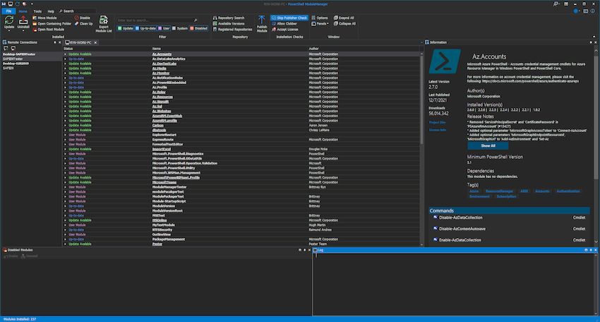Click the Move Module toolbar icon
Viewport: 600px width, 322px height.
35,18
